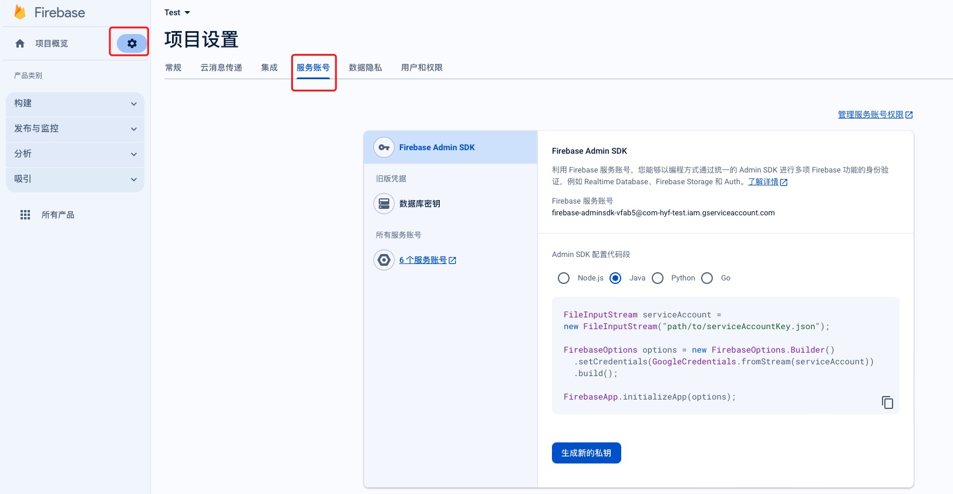Expand the 构建 category
Viewport: 953px width, 494px height.
(75, 104)
